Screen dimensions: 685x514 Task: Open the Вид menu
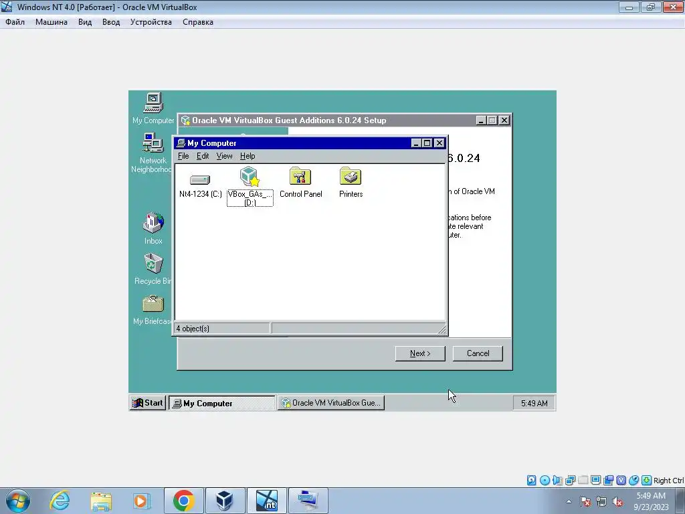(x=85, y=22)
